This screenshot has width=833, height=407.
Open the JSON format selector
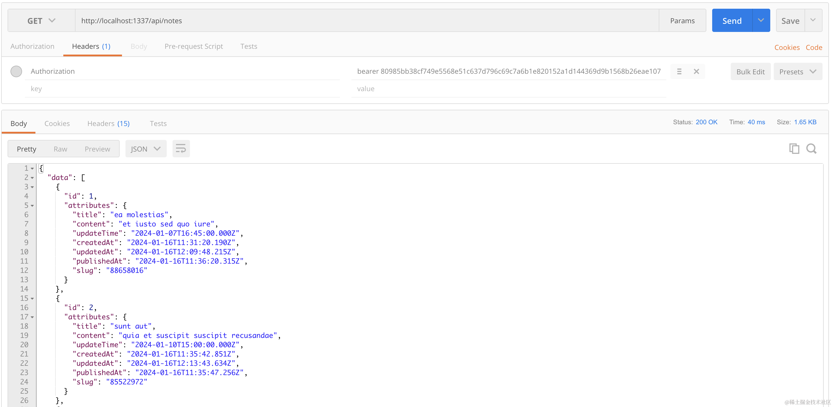point(146,149)
